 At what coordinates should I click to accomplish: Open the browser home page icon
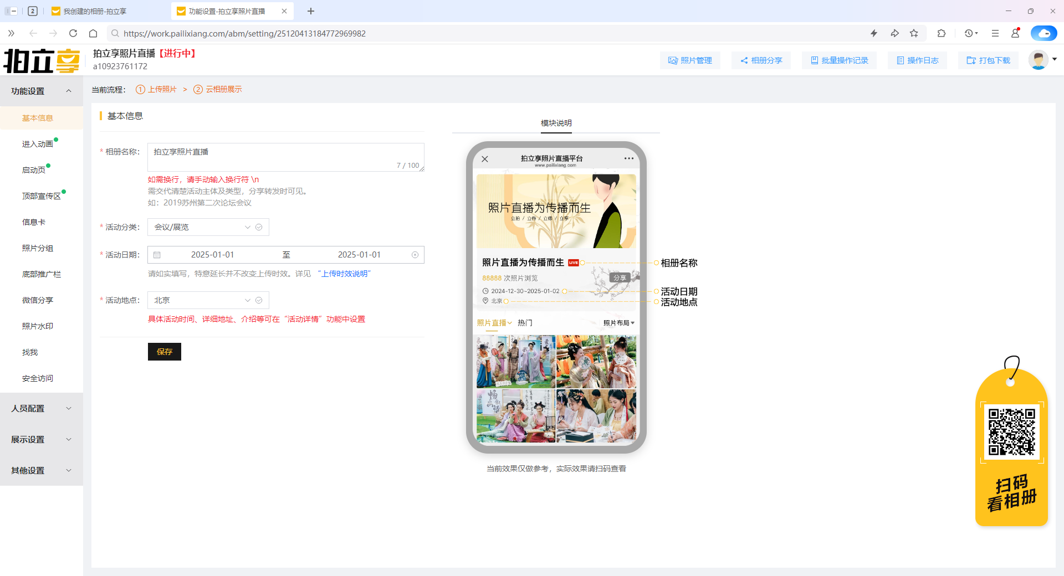[x=93, y=33]
